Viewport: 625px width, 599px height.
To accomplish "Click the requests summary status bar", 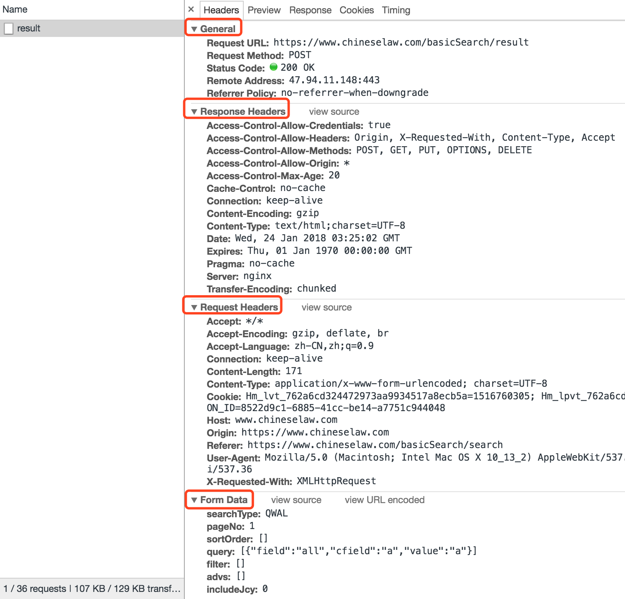I will pos(92,588).
